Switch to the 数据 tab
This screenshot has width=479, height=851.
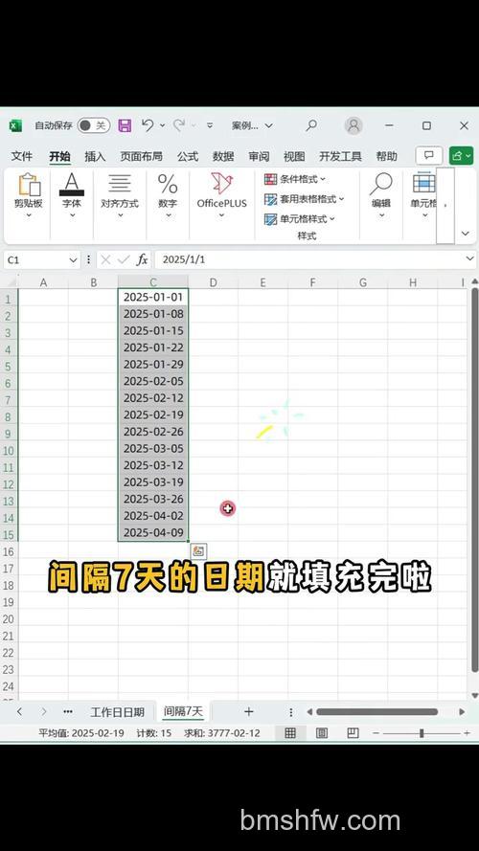(x=223, y=156)
